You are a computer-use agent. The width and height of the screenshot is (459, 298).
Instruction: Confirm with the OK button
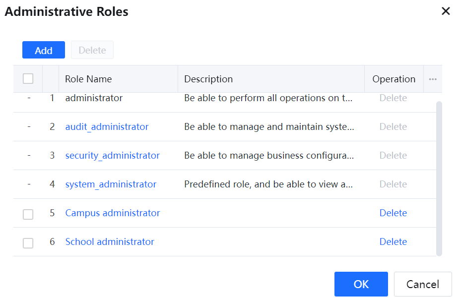tap(361, 284)
